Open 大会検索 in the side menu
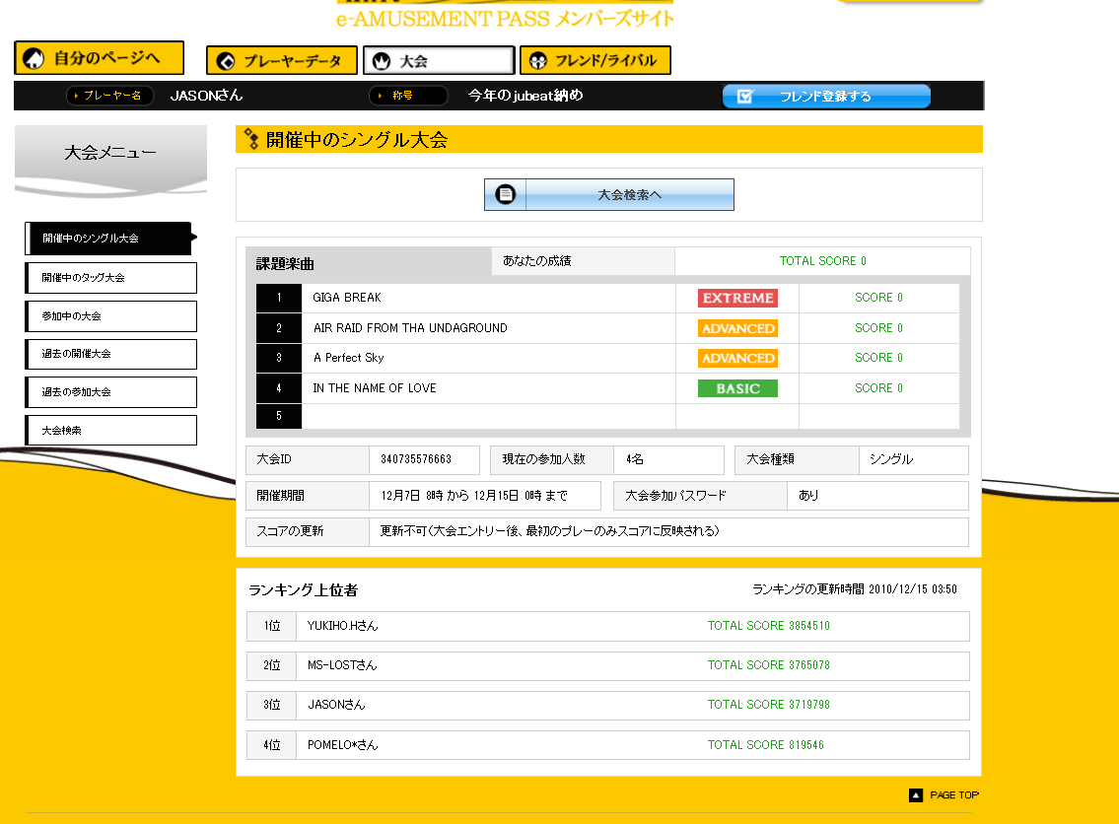Image resolution: width=1119 pixels, height=824 pixels. (x=110, y=430)
